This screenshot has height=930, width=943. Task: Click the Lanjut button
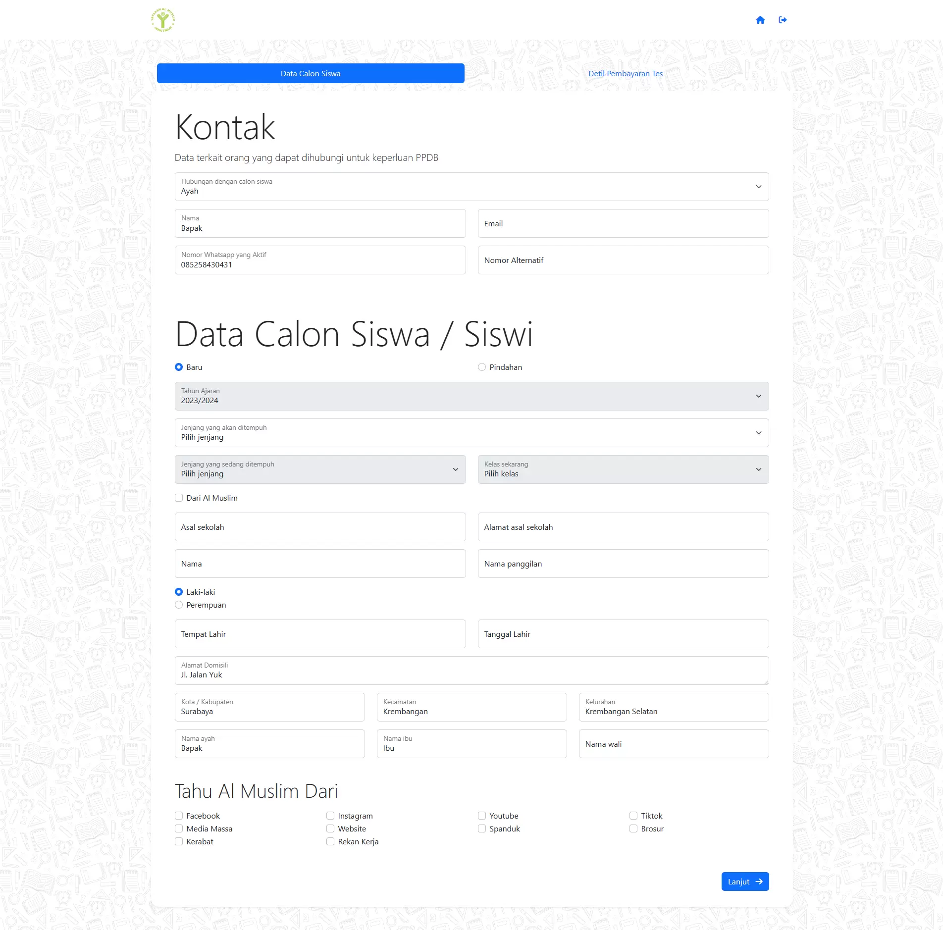click(x=745, y=881)
